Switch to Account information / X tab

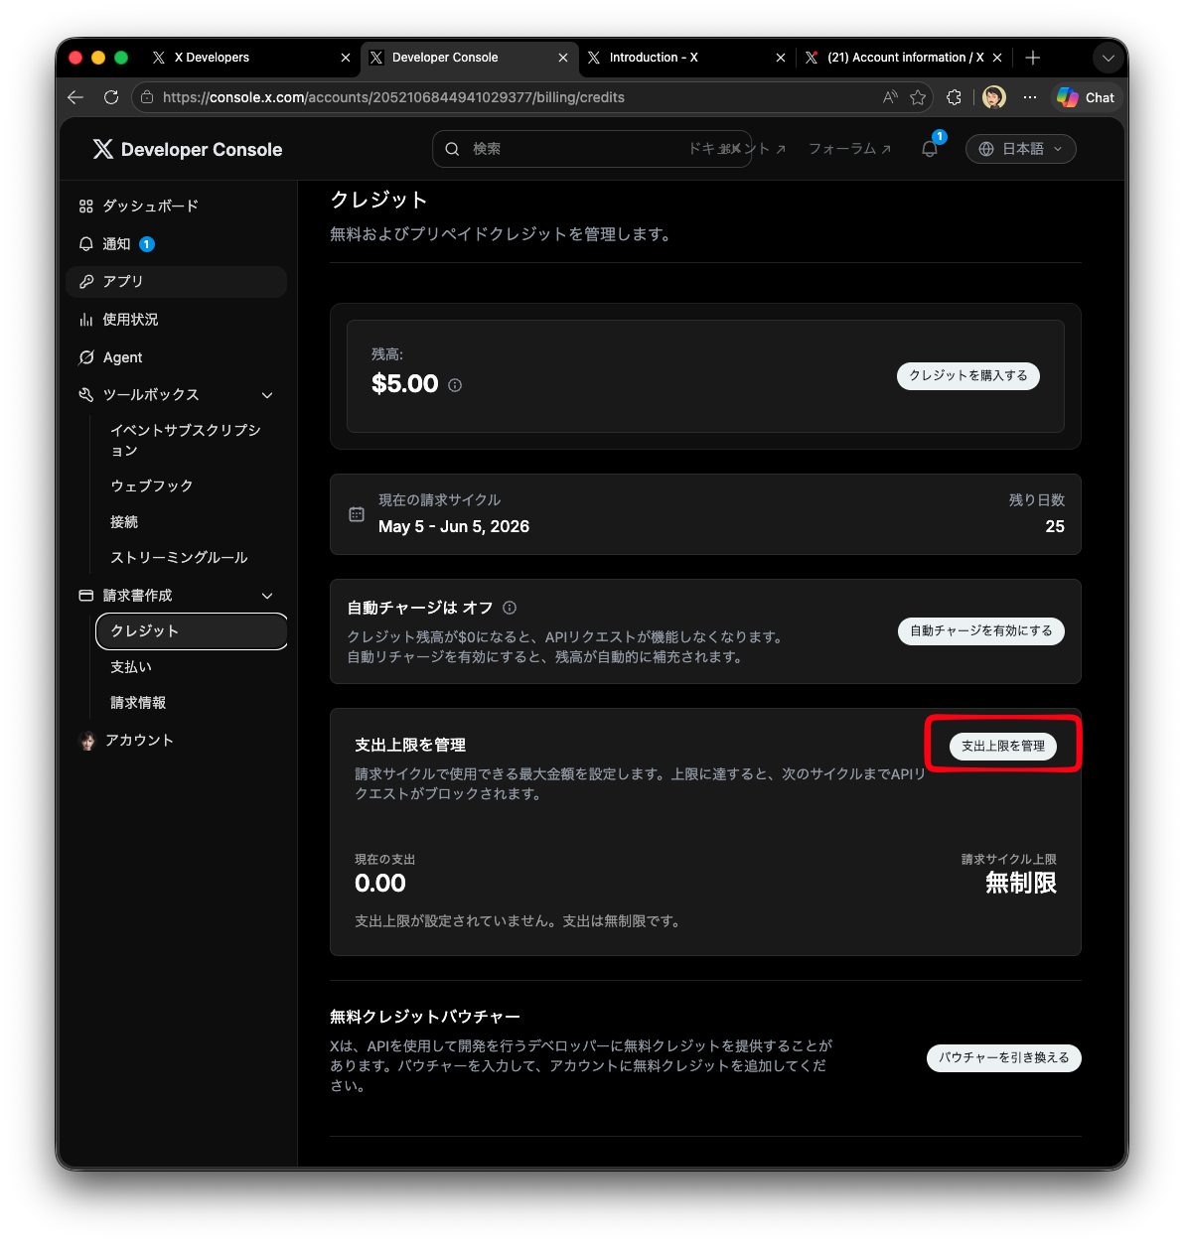[904, 58]
